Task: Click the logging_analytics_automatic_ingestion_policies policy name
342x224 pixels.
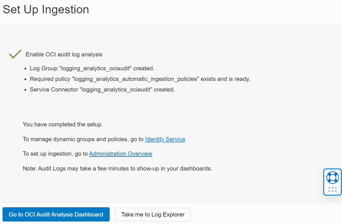Action: point(135,79)
